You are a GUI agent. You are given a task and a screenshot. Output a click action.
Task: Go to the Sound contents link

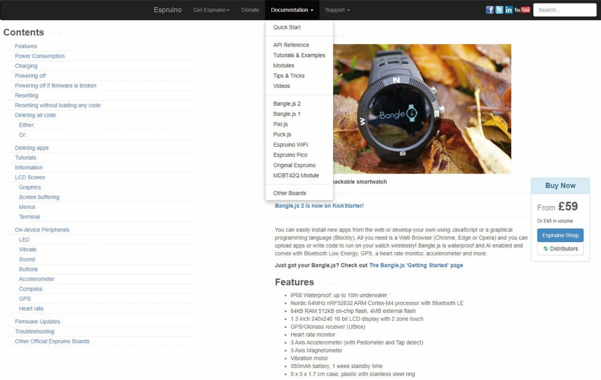tap(27, 260)
